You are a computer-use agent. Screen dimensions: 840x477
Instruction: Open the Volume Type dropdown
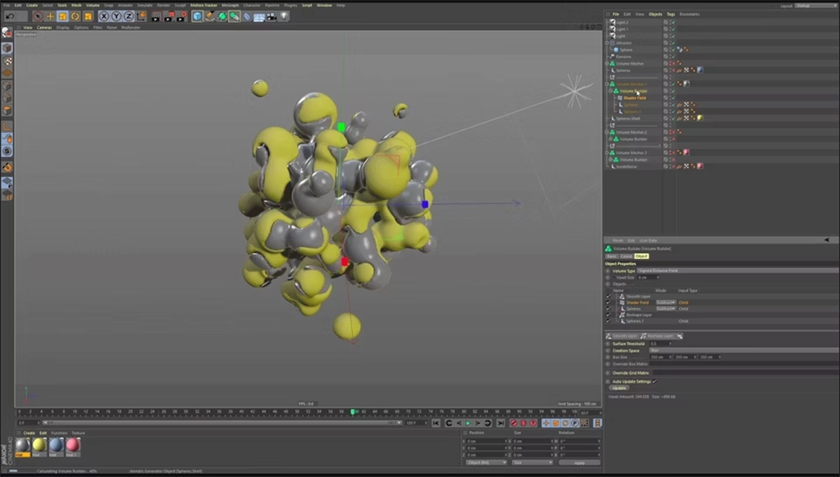737,271
